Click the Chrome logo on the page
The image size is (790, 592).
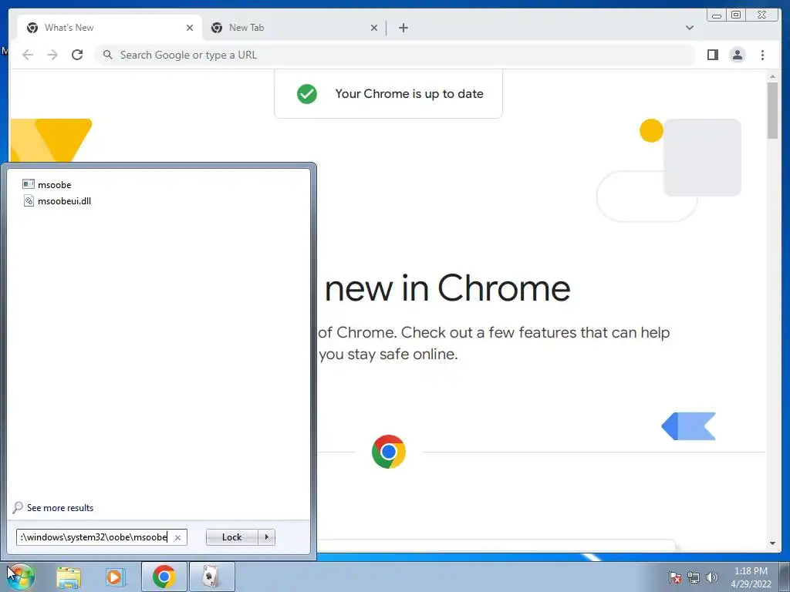[389, 452]
